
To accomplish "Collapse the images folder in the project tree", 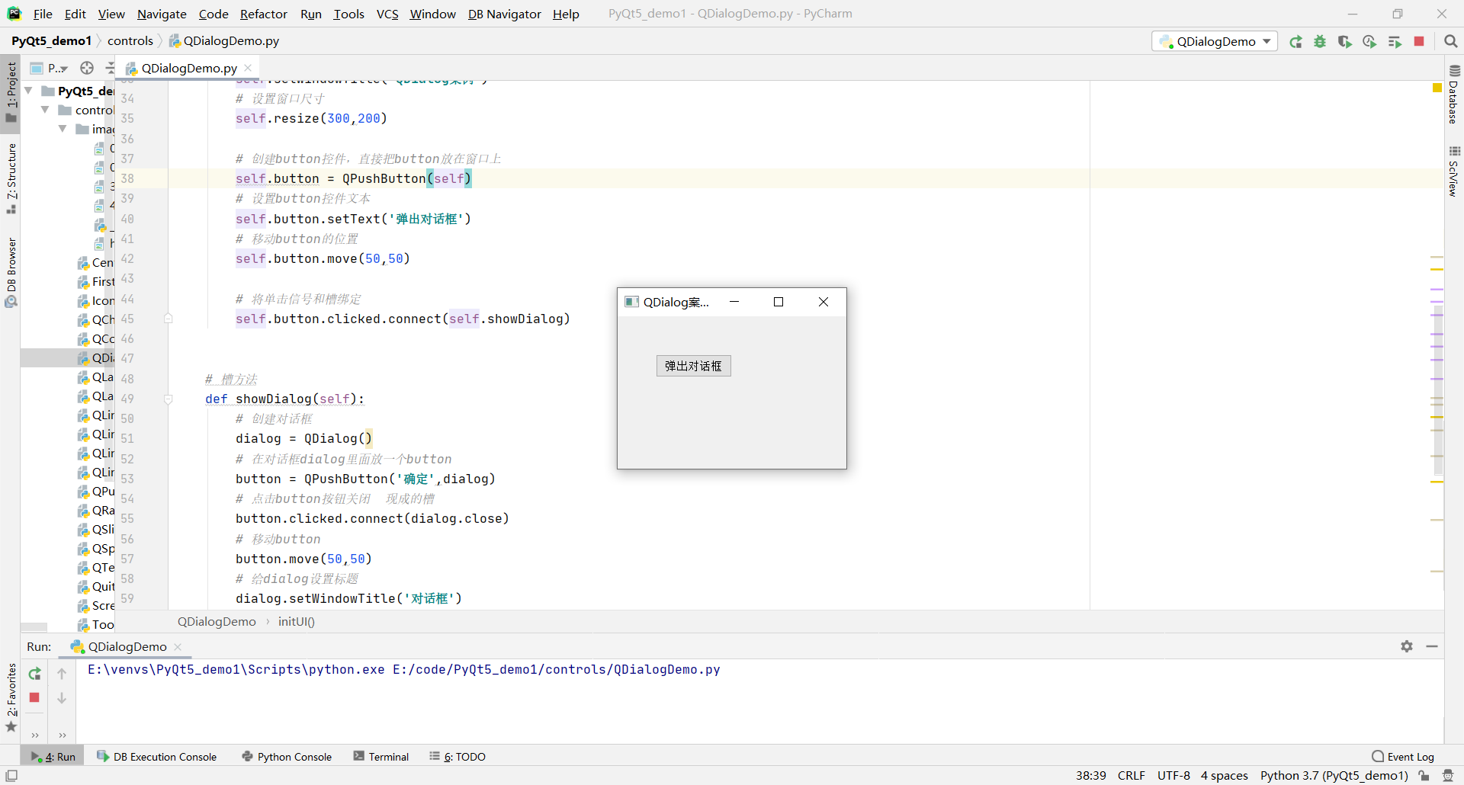I will [63, 129].
